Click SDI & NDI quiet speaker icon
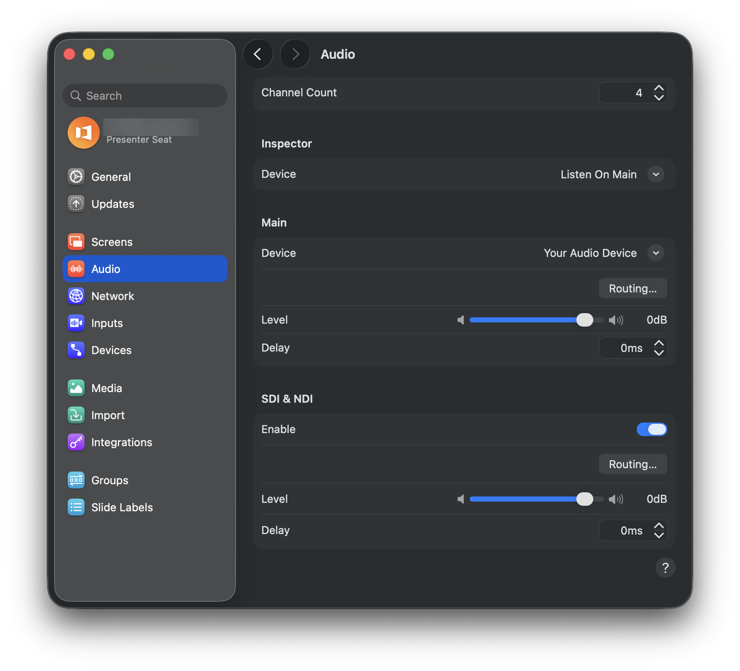Screen dimensions: 740x671 point(461,499)
